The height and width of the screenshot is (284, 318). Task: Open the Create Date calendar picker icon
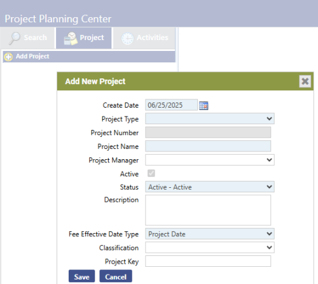pos(204,106)
